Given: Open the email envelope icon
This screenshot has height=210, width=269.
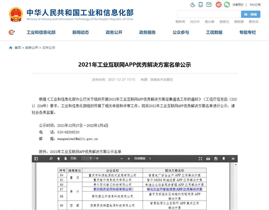Looking at the screenshot, I should coord(208,4).
